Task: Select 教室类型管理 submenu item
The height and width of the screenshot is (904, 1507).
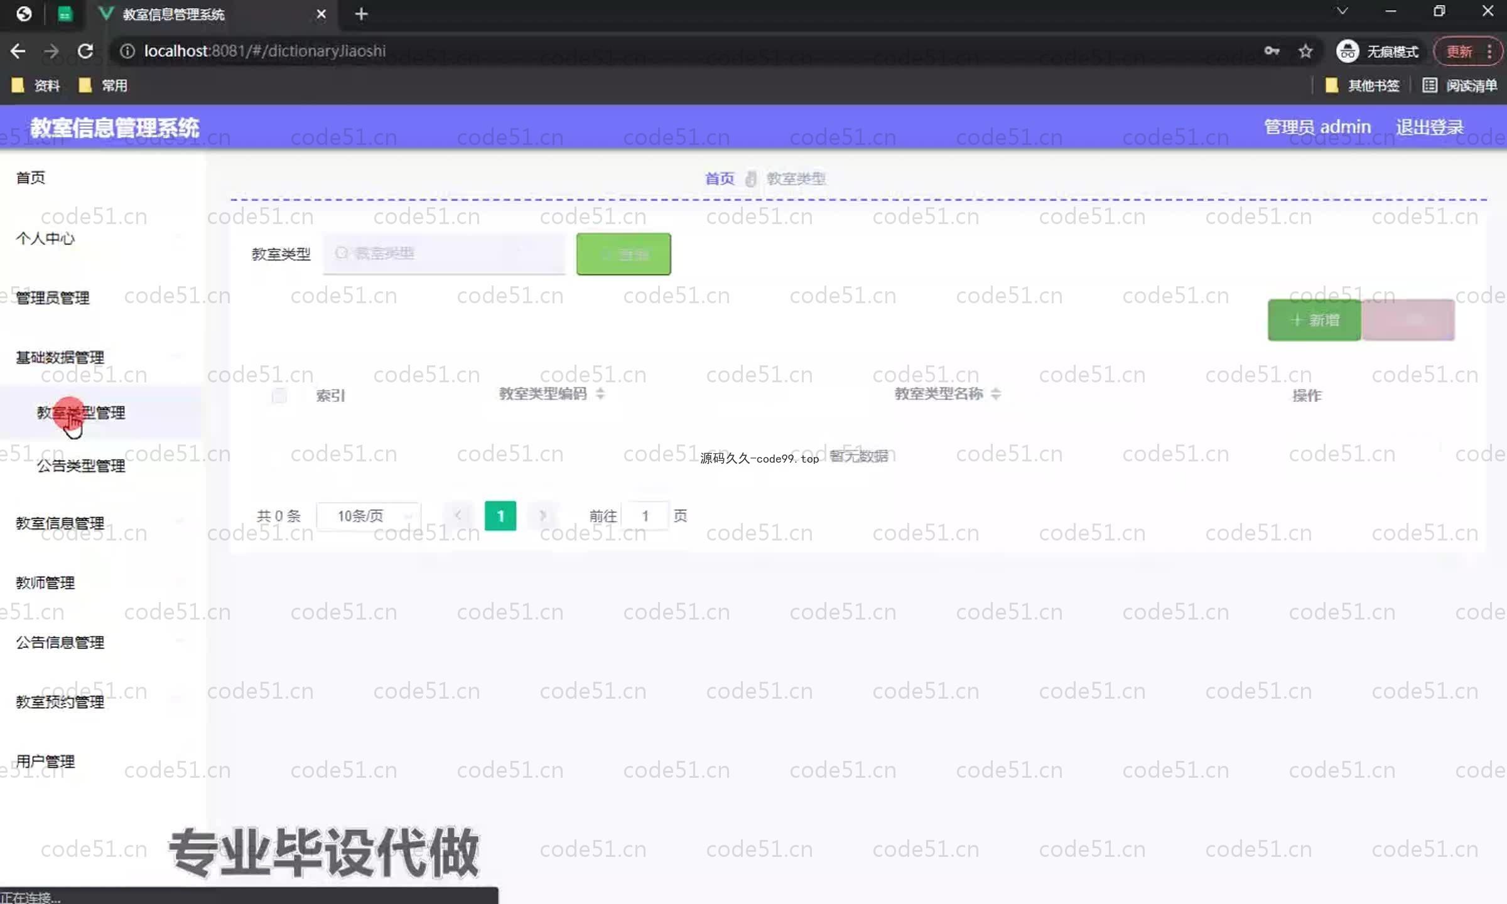Action: 81,412
